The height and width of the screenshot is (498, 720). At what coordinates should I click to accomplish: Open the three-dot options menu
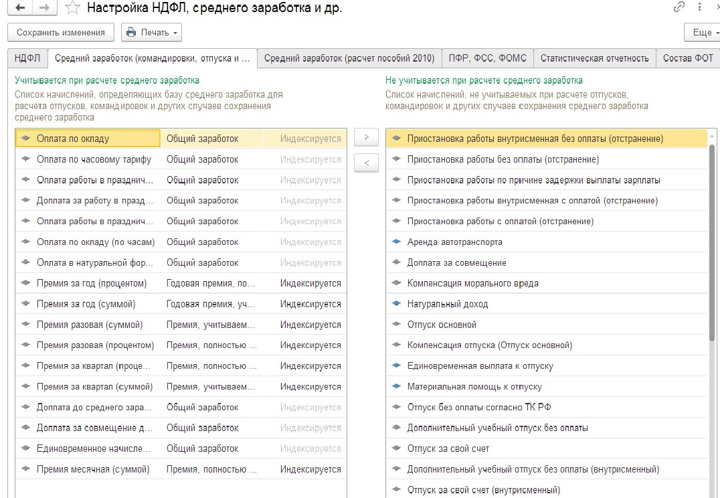pyautogui.click(x=699, y=7)
